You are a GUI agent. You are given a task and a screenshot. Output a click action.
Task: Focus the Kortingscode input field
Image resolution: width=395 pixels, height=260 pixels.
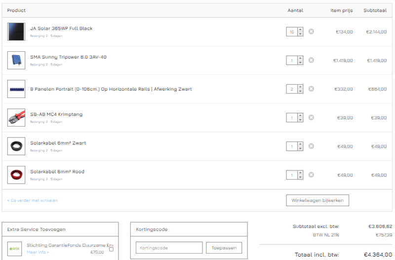[x=169, y=248]
